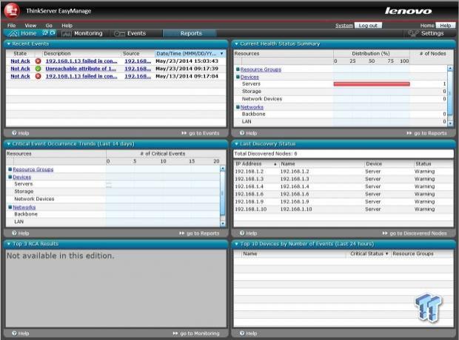
Task: Toggle Networks node in Health Status tree
Action: (238, 107)
